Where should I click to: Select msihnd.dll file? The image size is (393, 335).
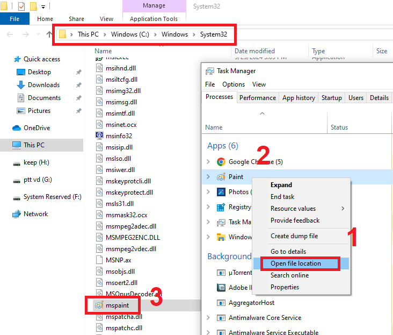tap(121, 68)
